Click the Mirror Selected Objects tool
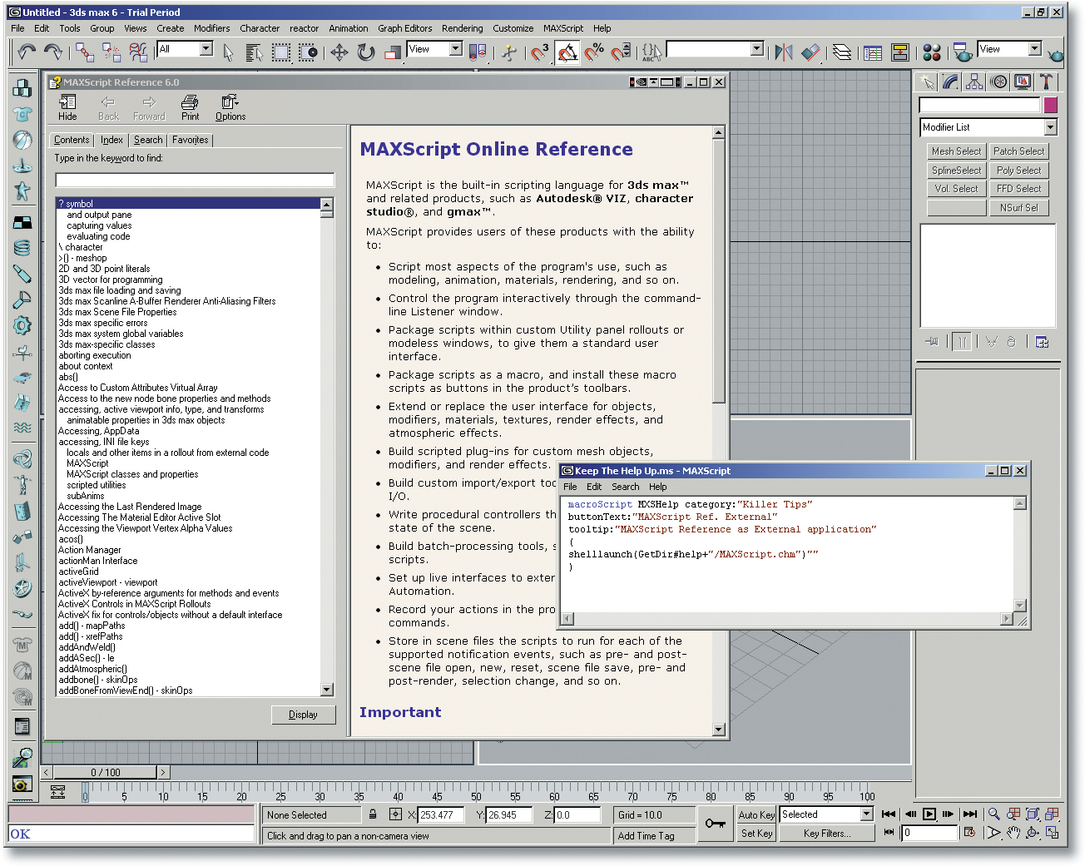This screenshot has height=866, width=1085. tap(783, 52)
